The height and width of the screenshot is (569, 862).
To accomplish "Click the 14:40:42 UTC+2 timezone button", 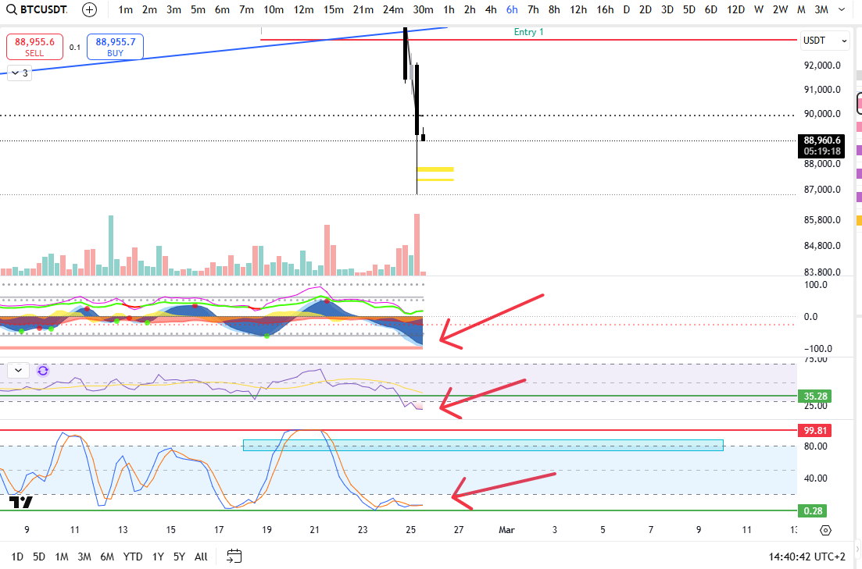I will pyautogui.click(x=807, y=557).
